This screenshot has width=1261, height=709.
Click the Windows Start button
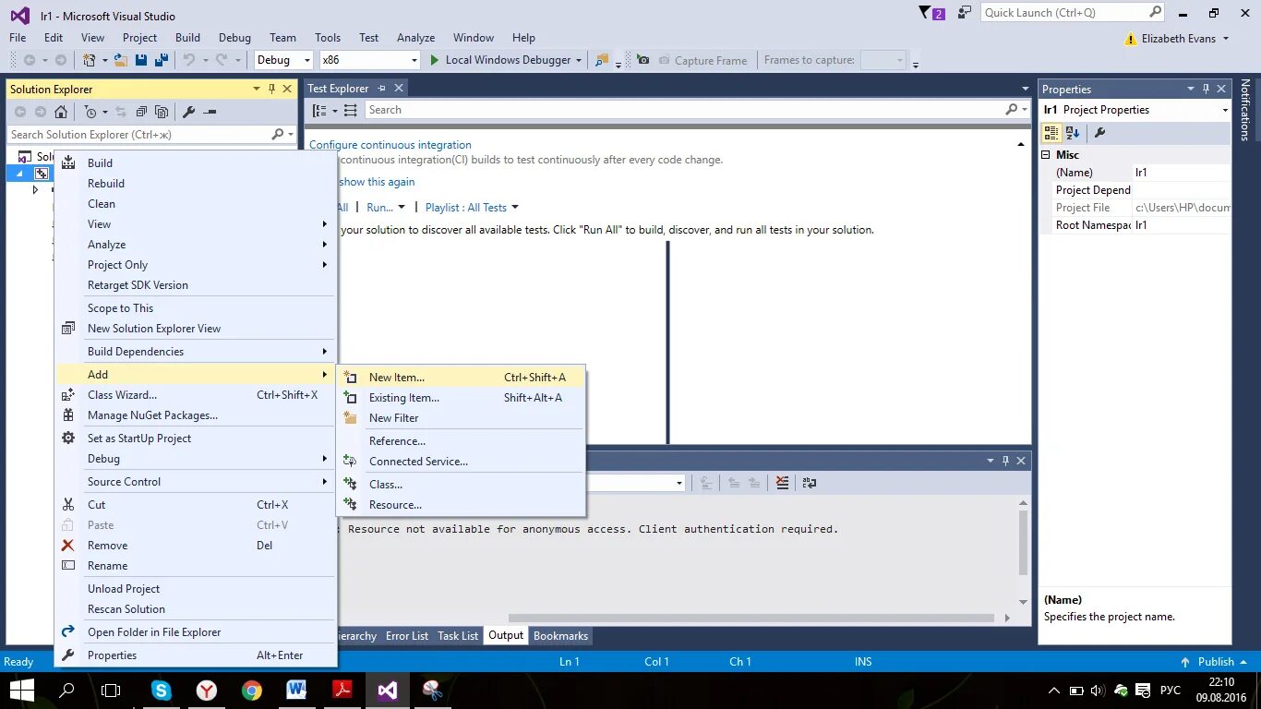pos(22,691)
